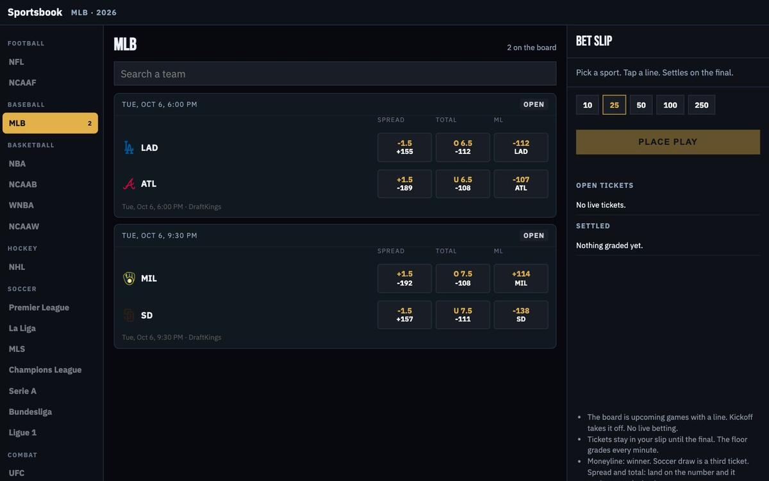Pick SD spread -1.5 at +157
The width and height of the screenshot is (769, 481).
point(404,315)
